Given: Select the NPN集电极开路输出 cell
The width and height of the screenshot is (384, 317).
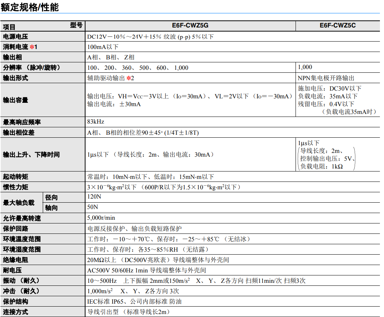Looking at the screenshot, I should pos(326,78).
